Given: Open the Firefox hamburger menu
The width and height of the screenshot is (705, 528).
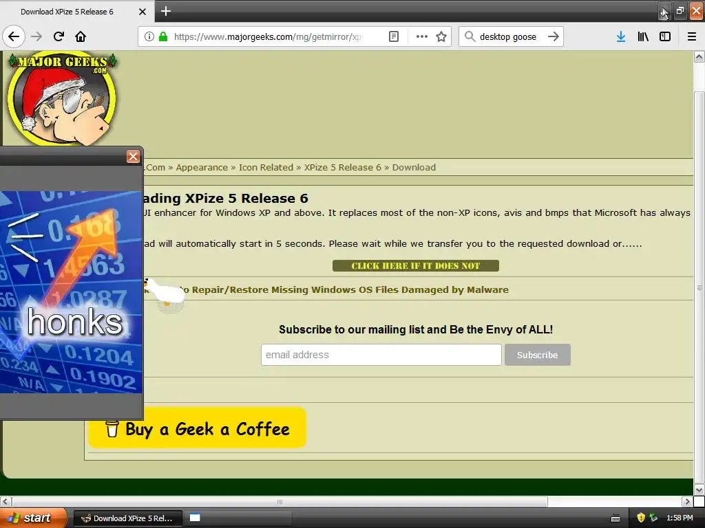Looking at the screenshot, I should pos(692,36).
